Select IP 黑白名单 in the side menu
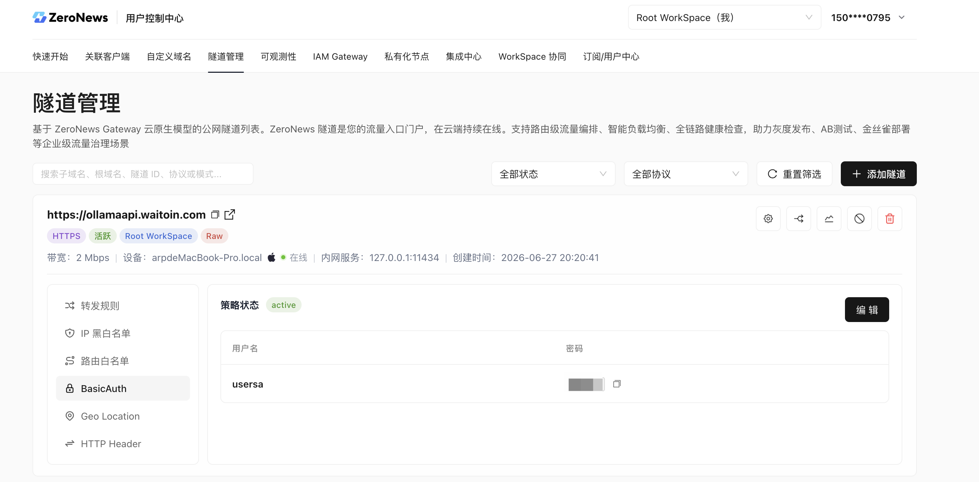This screenshot has width=979, height=482. (x=123, y=333)
